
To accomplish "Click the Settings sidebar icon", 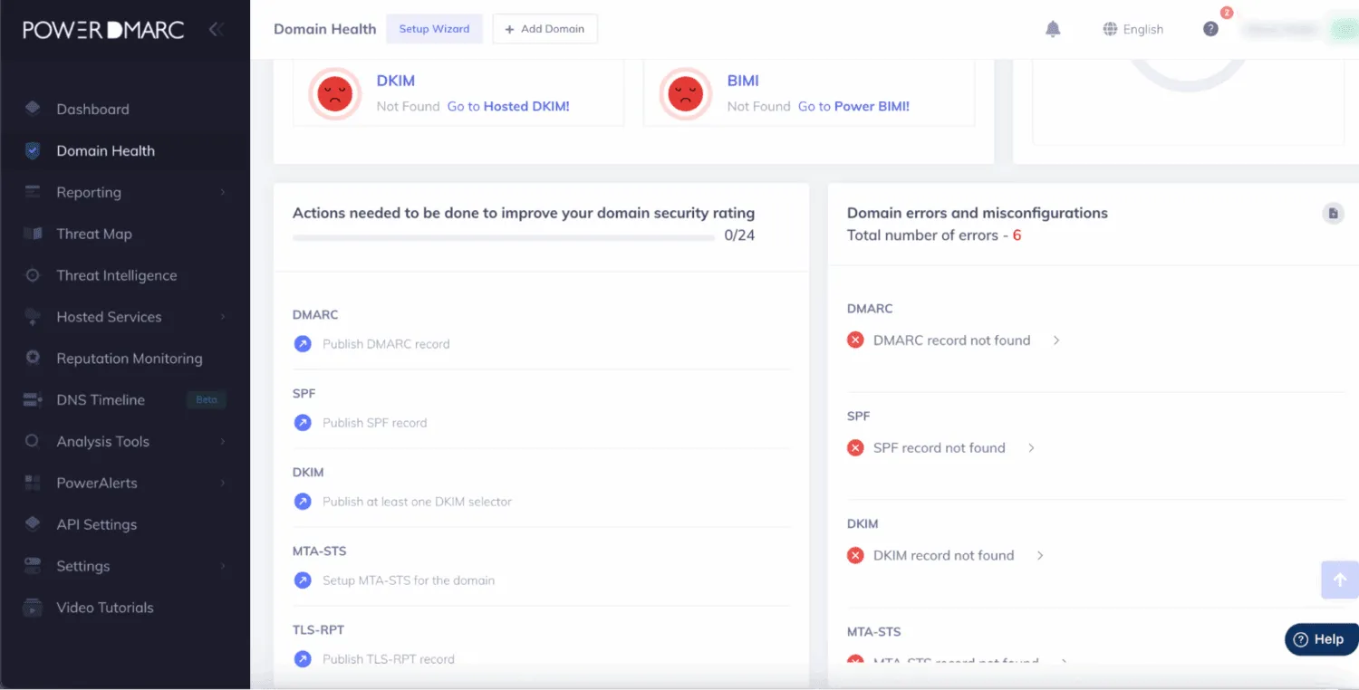I will [33, 566].
